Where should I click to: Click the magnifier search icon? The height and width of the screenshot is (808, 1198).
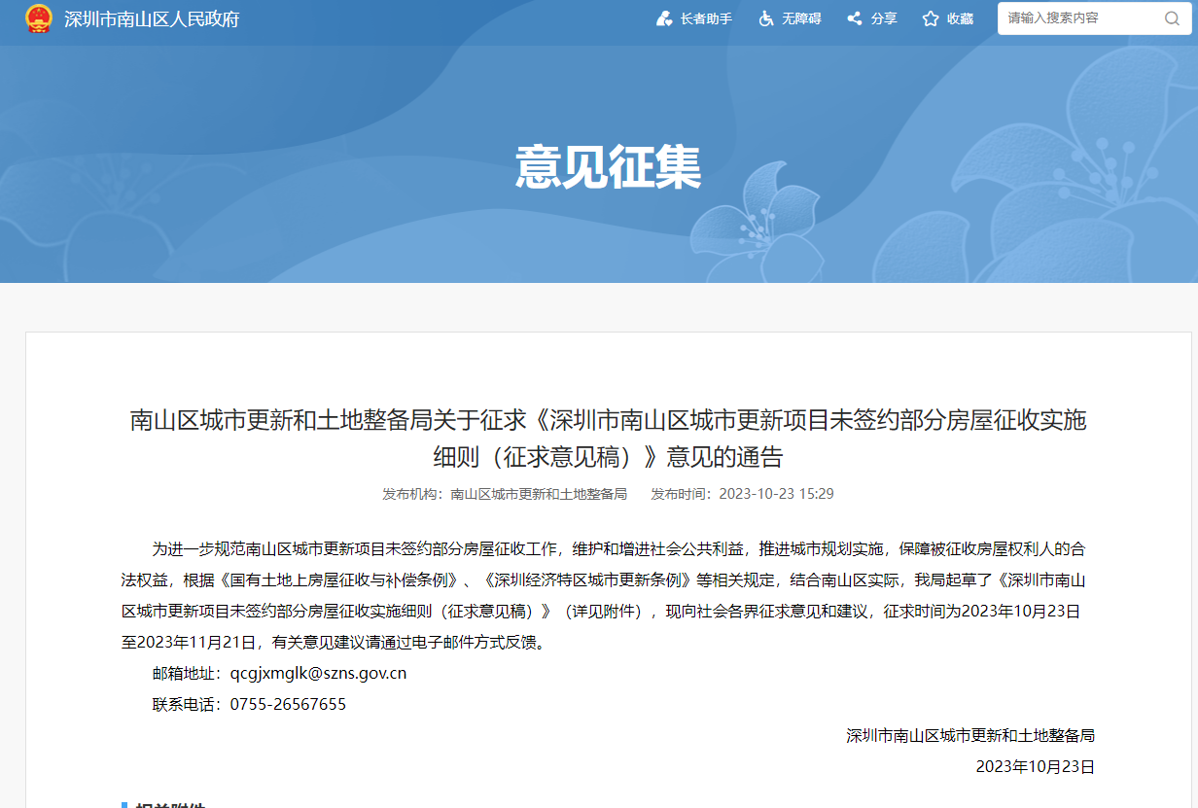pos(1172,18)
